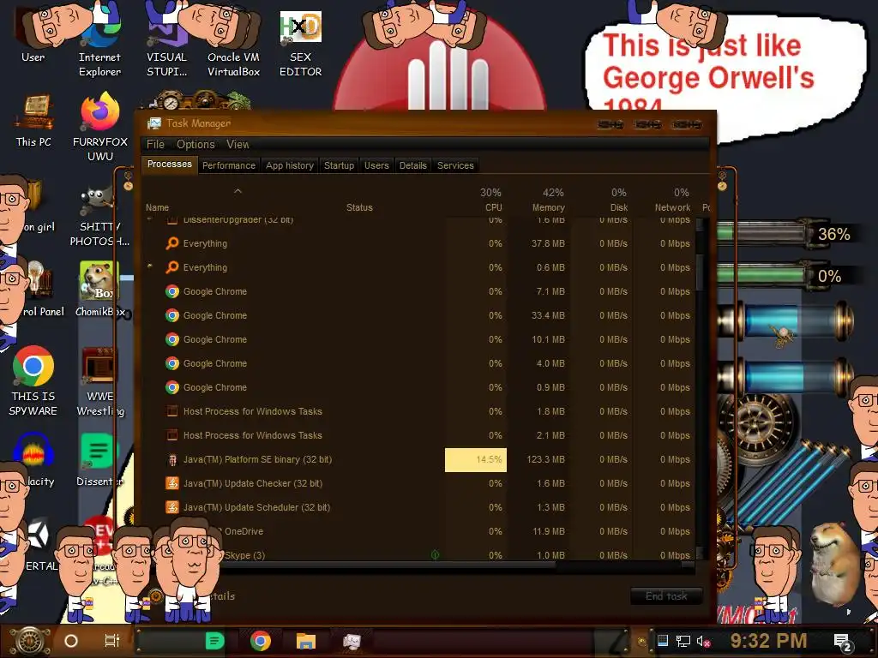Select Host Process row using 2.1 MB
The image size is (878, 658).
tap(418, 435)
